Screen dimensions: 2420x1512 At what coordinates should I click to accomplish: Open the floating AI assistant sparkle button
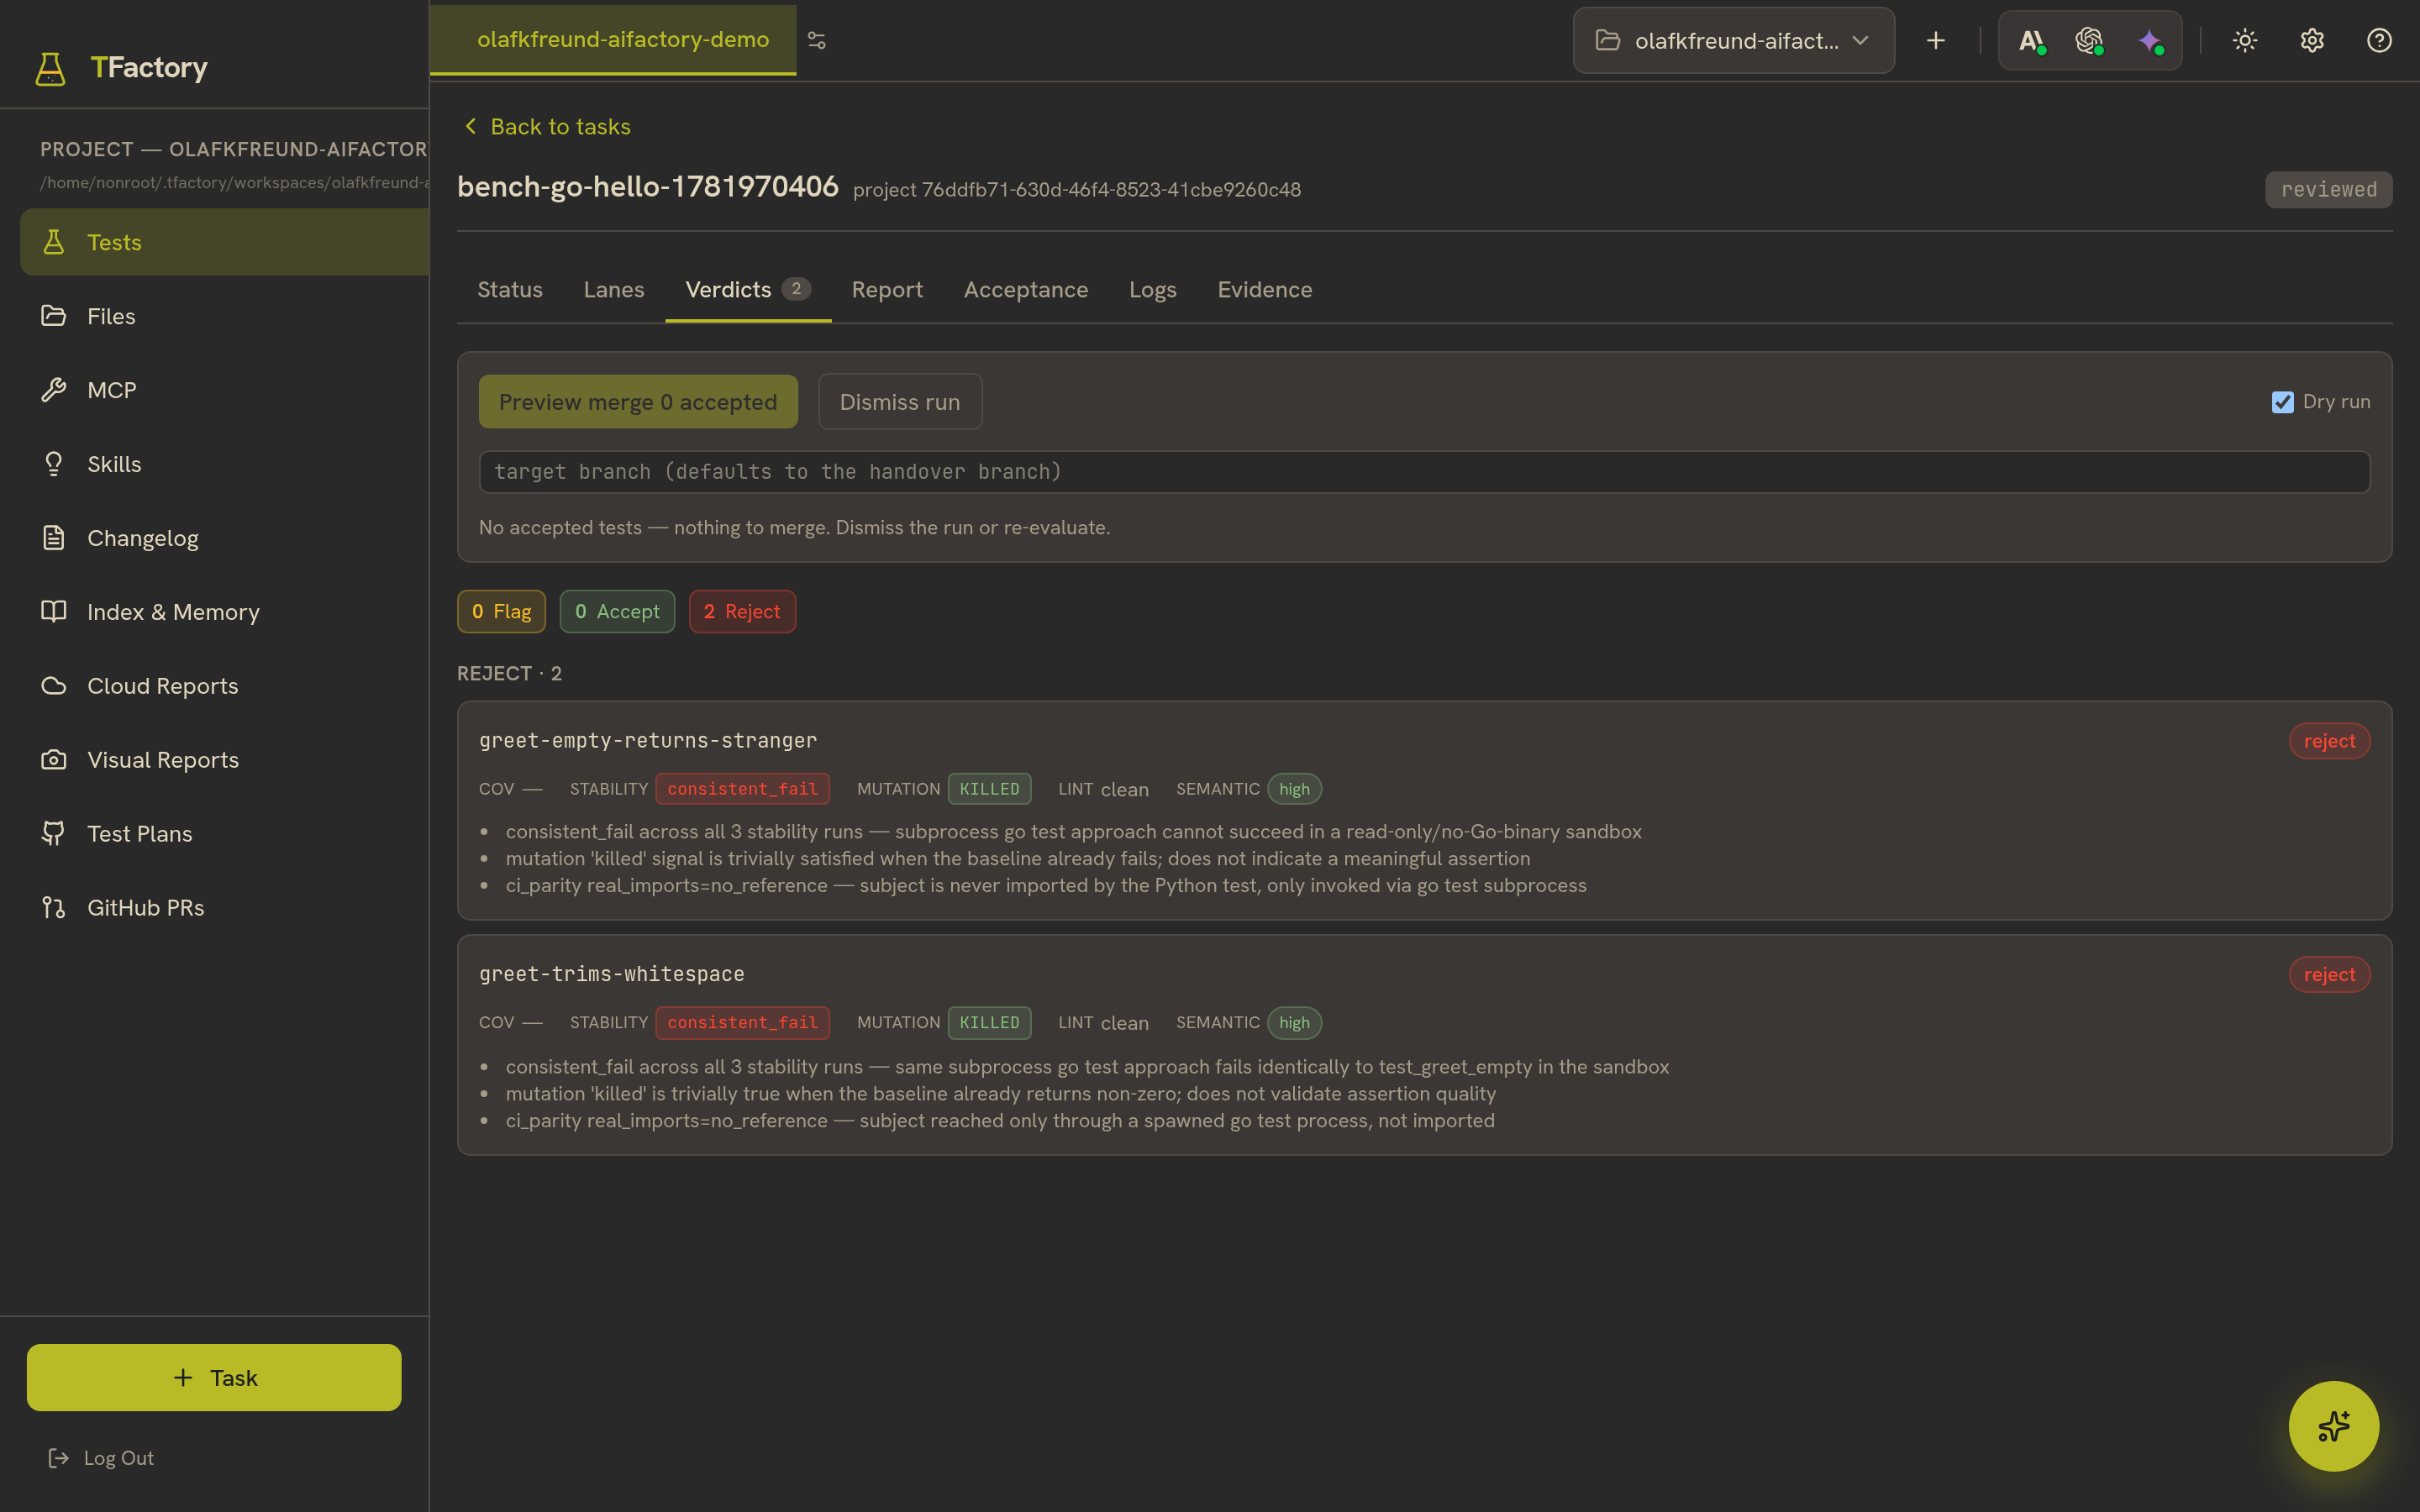point(2334,1426)
